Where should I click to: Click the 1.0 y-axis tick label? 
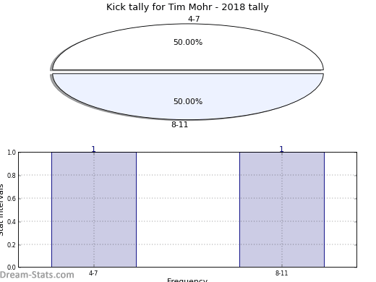(x=12, y=153)
